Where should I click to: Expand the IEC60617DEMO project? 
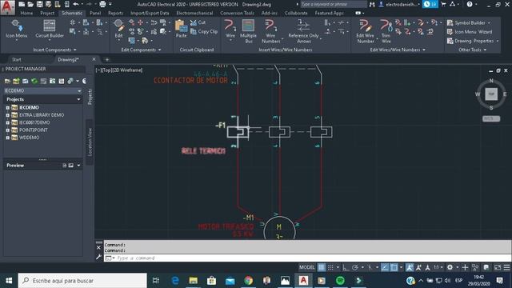(7, 122)
